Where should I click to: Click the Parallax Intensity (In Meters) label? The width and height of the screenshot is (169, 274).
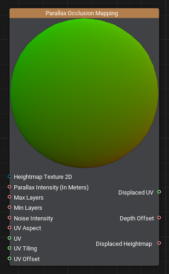pyautogui.click(x=51, y=187)
